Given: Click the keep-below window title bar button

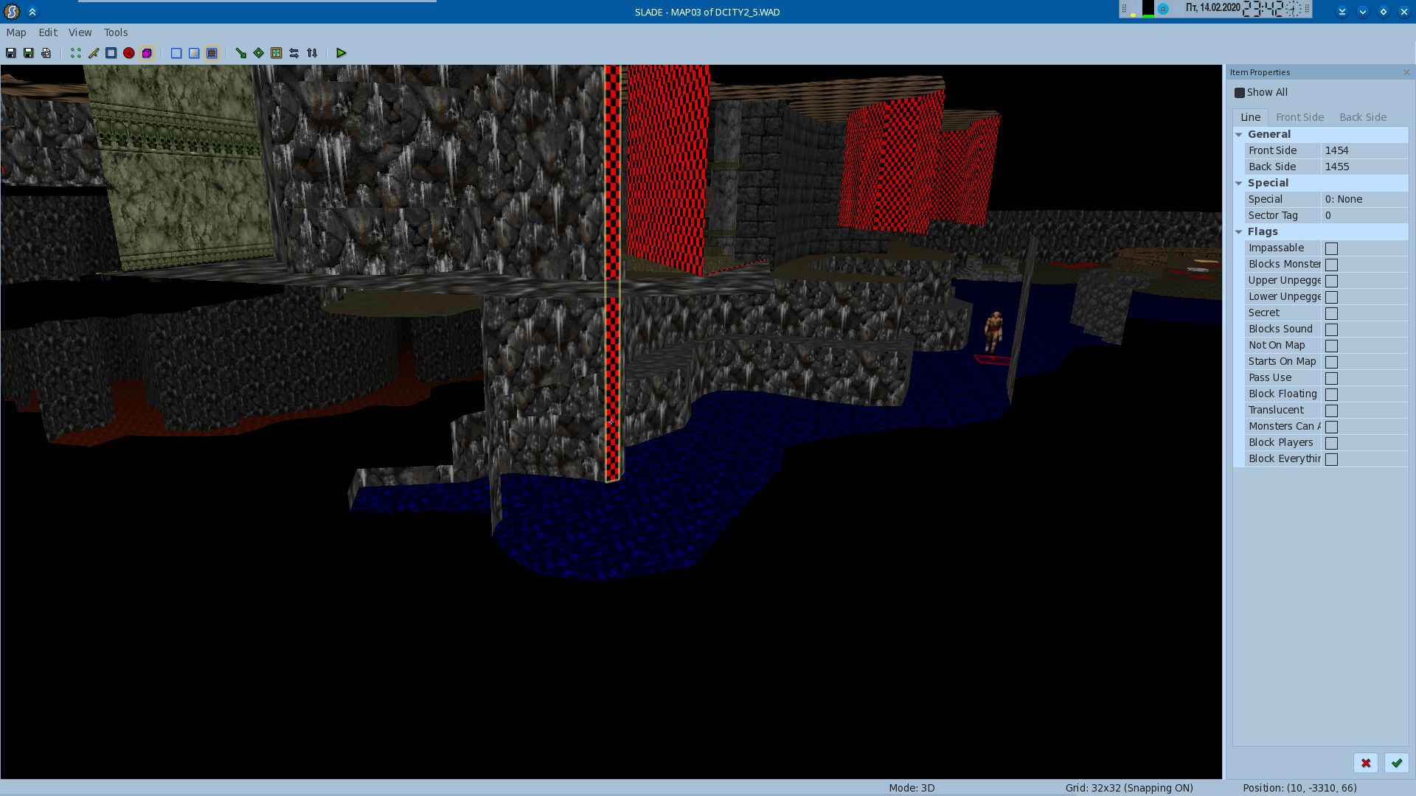Looking at the screenshot, I should tap(1342, 12).
